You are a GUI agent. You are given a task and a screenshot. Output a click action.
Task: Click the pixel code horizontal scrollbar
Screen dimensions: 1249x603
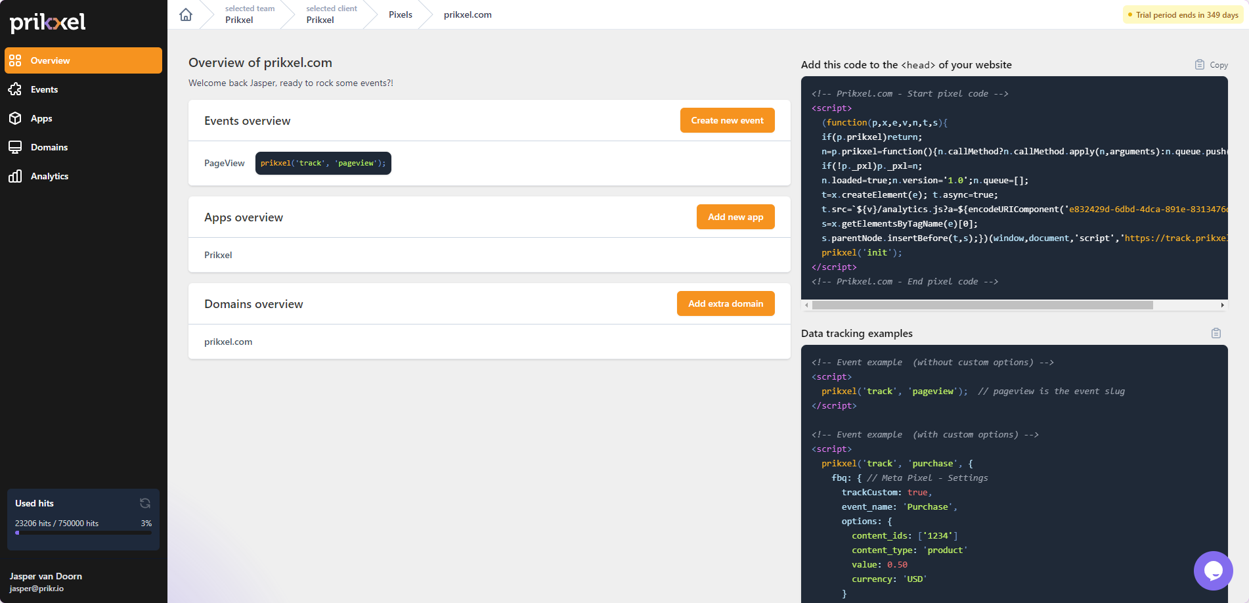tap(982, 305)
